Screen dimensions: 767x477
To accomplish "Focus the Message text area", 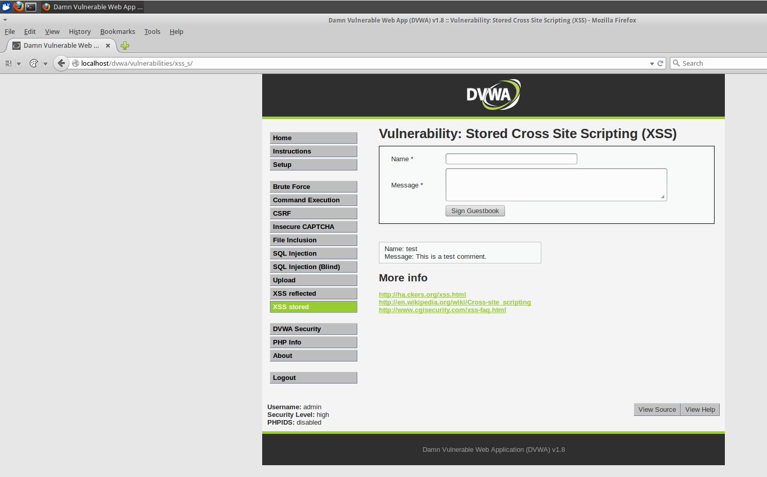I will coord(556,184).
